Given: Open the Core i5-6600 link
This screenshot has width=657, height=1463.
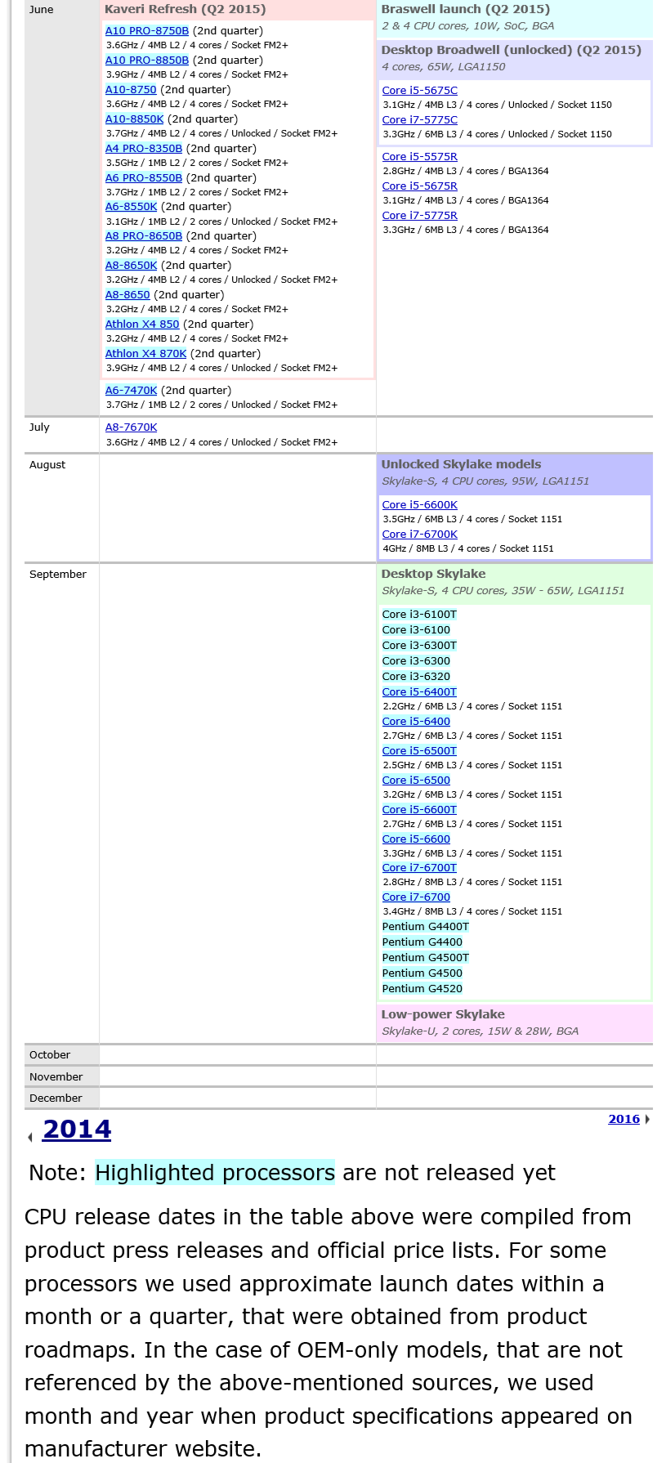Looking at the screenshot, I should [x=417, y=839].
